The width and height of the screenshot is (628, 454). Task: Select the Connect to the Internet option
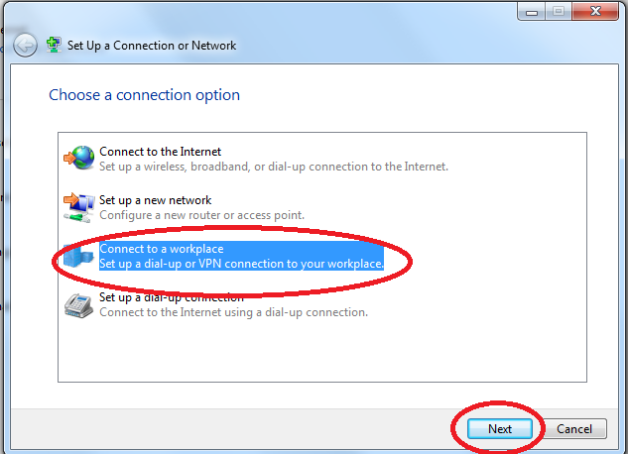[160, 152]
